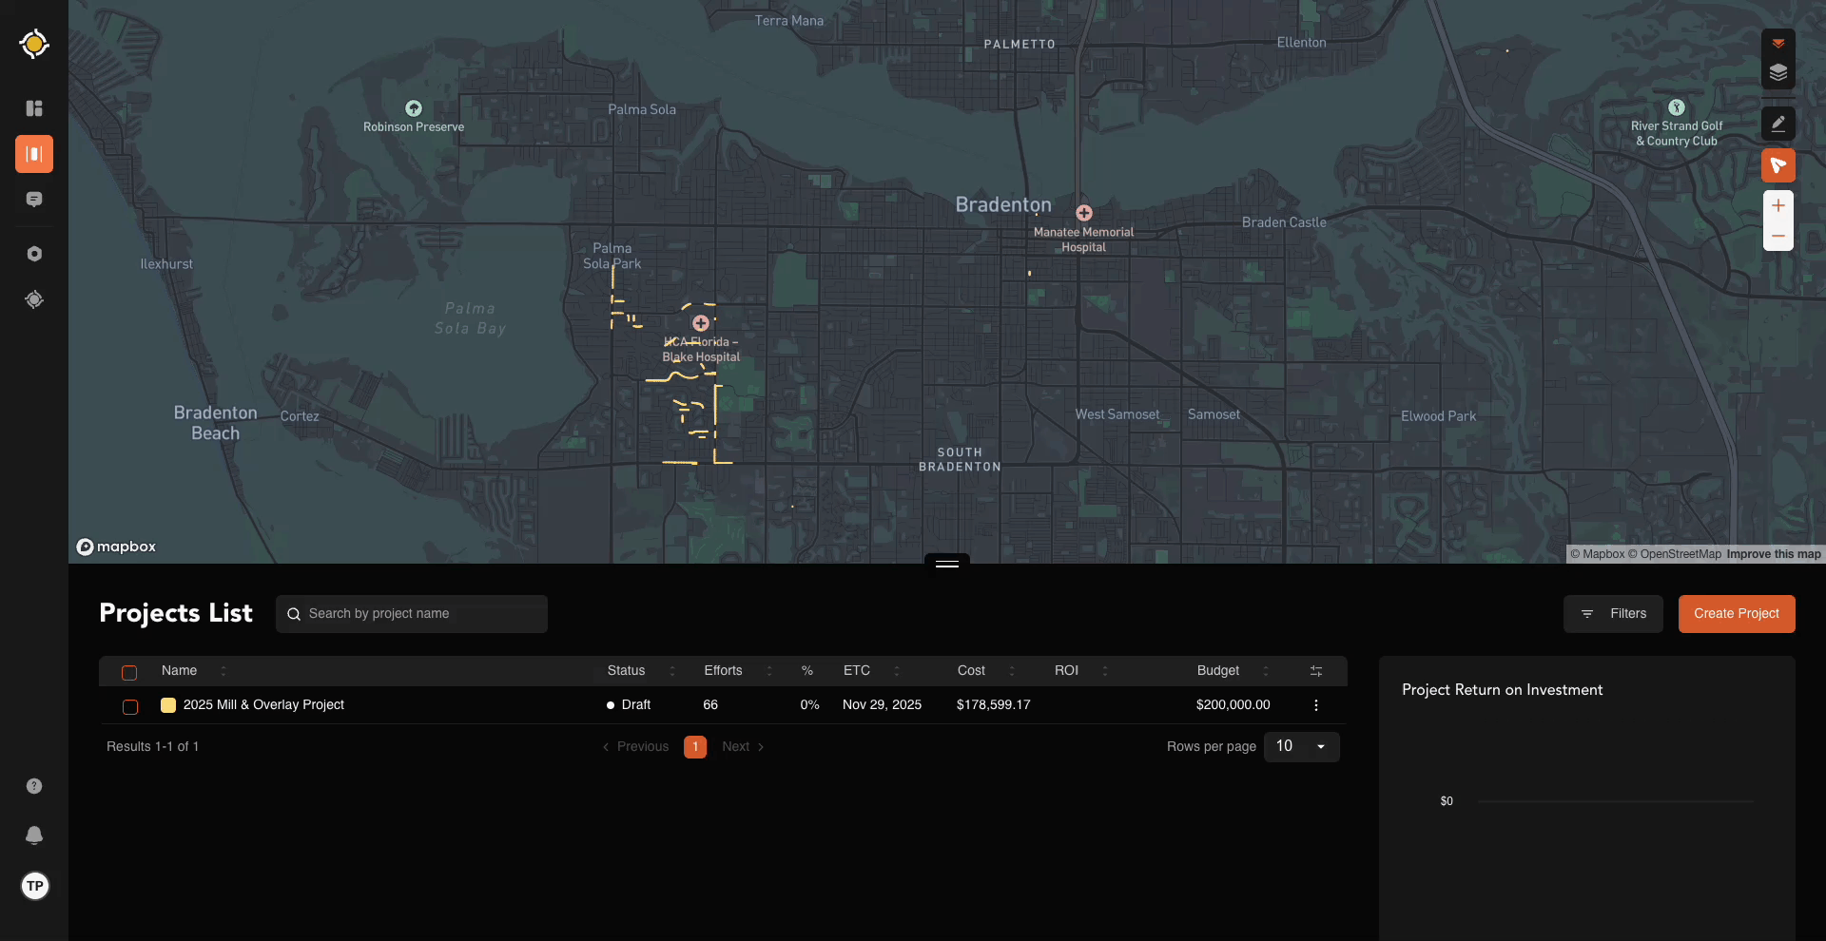Check the select-all checkbox in table header
The image size is (1826, 941).
(x=130, y=672)
